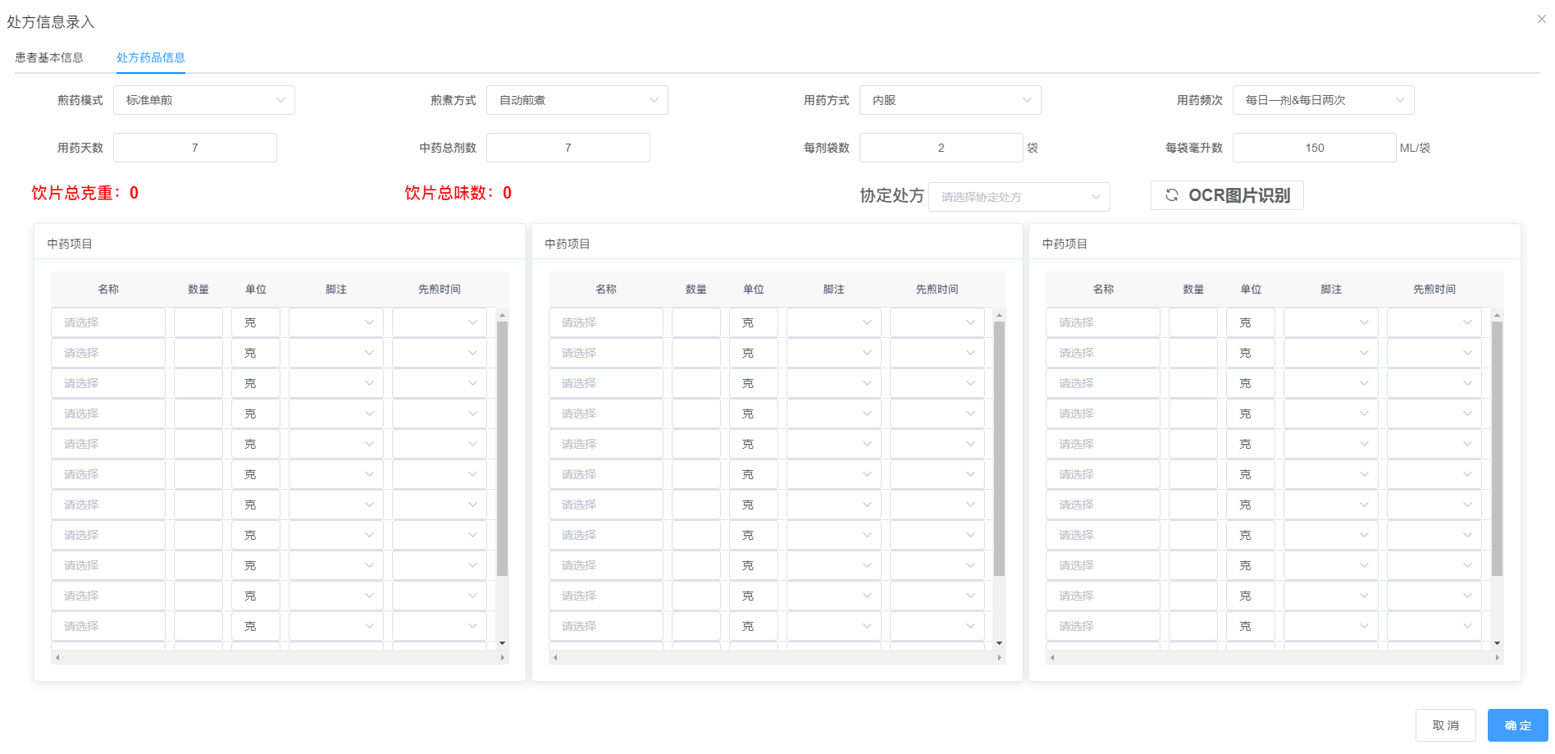
Task: Close the 处方信息录入 dialog
Action: (x=1542, y=19)
